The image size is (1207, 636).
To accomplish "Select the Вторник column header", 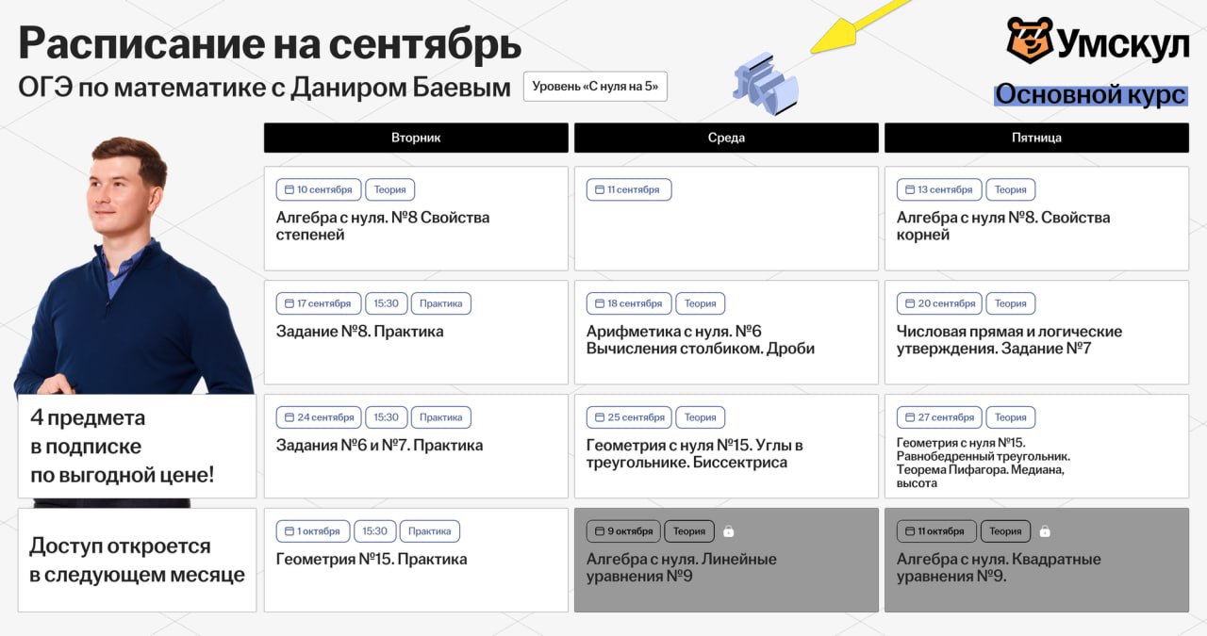I will tap(416, 138).
